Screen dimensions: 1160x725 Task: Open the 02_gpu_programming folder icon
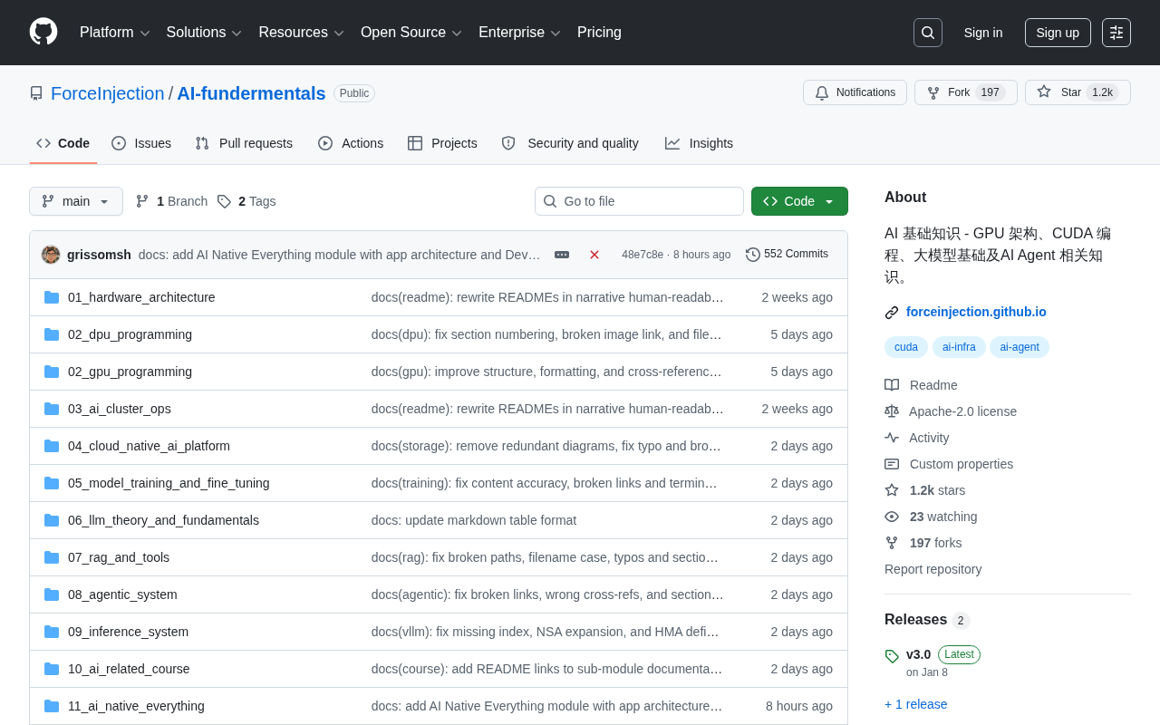tap(52, 372)
